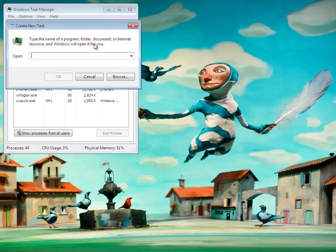Screen dimensions: 336x252
Task: Close the Create New Task dialog
Action: (133, 26)
